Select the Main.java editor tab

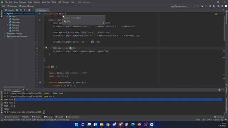(x=42, y=10)
